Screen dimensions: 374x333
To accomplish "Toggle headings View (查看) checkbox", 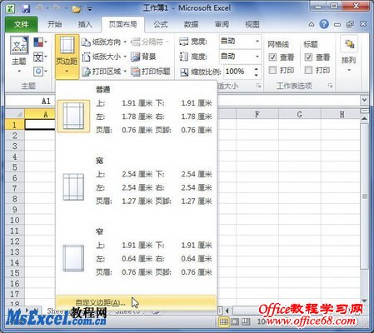I will [x=308, y=57].
